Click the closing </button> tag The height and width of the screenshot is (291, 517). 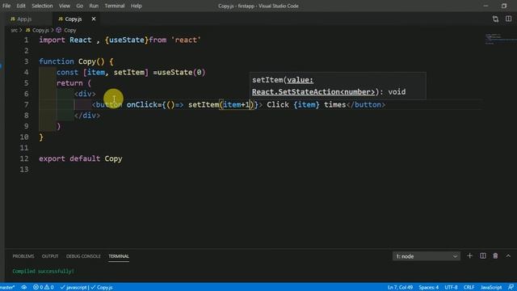366,104
